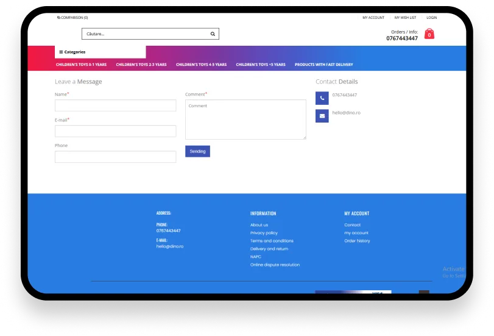Click phone number 0767443447 in Contact Details
The image size is (494, 336).
(x=344, y=95)
